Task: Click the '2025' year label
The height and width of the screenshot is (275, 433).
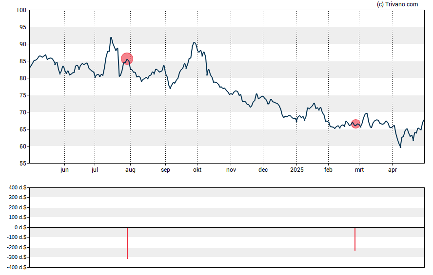Action: coord(297,170)
